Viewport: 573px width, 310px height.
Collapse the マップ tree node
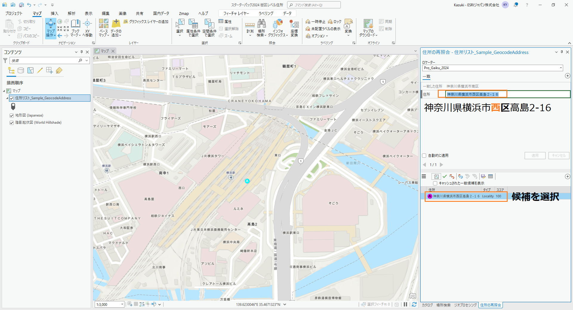[x=4, y=91]
